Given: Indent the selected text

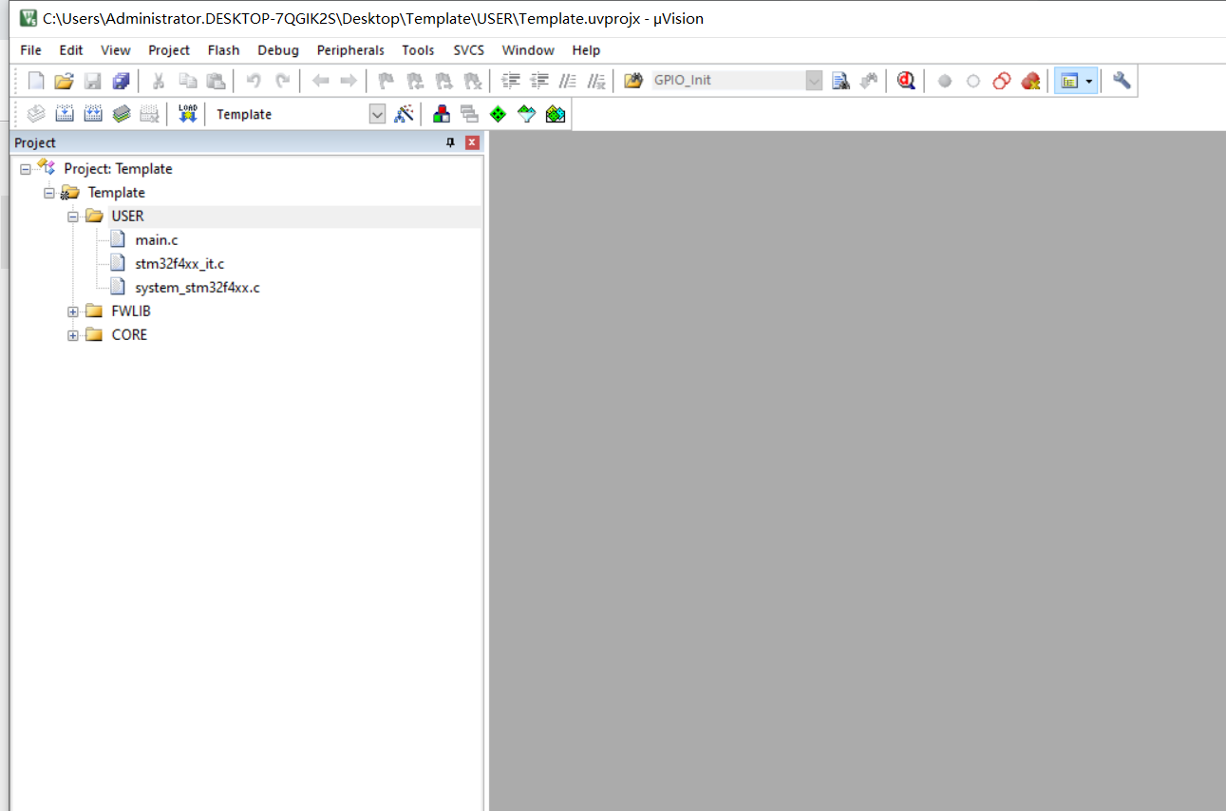Looking at the screenshot, I should click(x=511, y=81).
